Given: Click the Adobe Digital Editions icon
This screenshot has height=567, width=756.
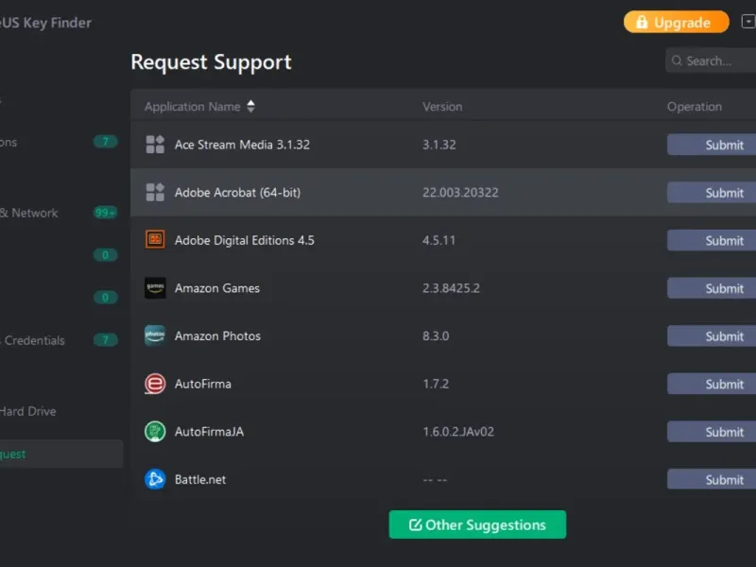Looking at the screenshot, I should tap(155, 240).
